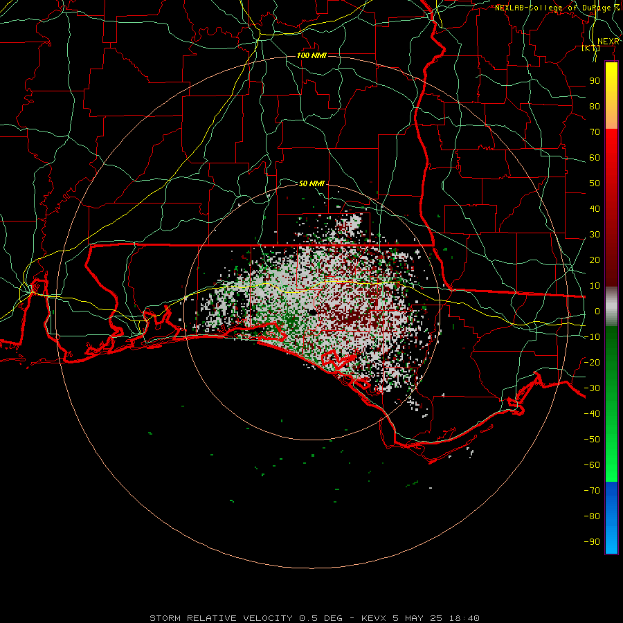The image size is (623, 623).
Task: Pick the positive 50 knot scale label
Action: (595, 183)
